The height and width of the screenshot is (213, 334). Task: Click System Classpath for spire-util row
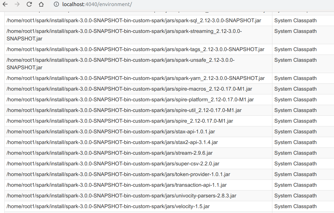click(x=295, y=110)
